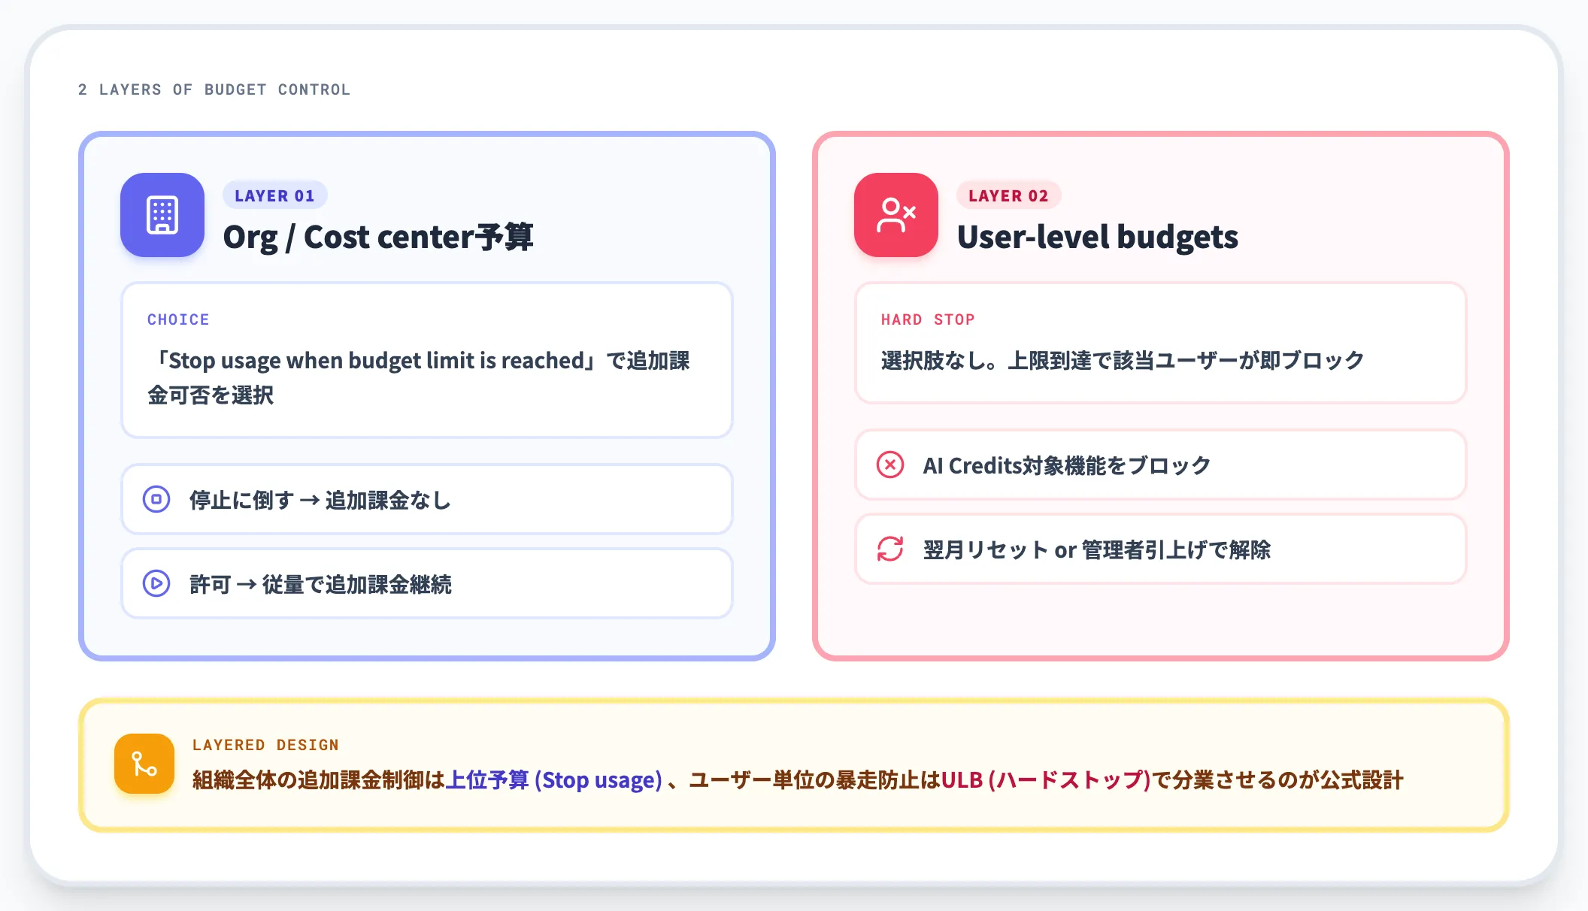Click the 許可 → 従量で追加課金継続 row
The height and width of the screenshot is (911, 1588).
pyautogui.click(x=427, y=583)
